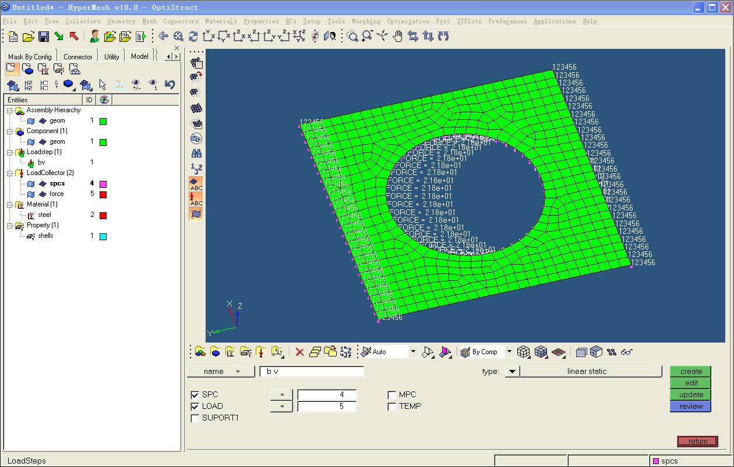Select the pan hand tool

pos(397,37)
